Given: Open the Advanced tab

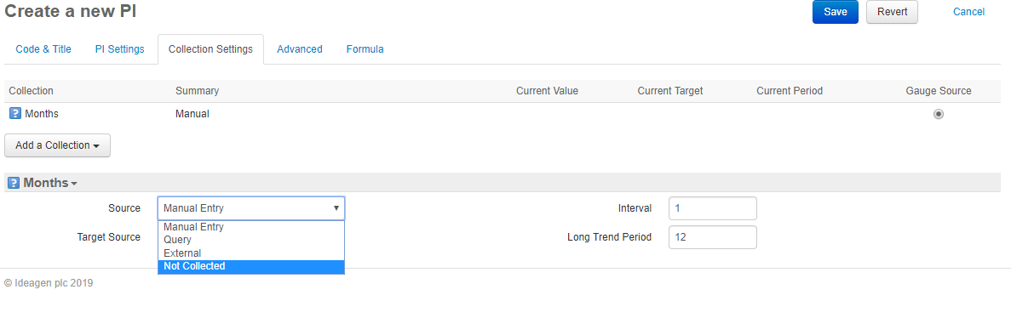Looking at the screenshot, I should [x=300, y=49].
